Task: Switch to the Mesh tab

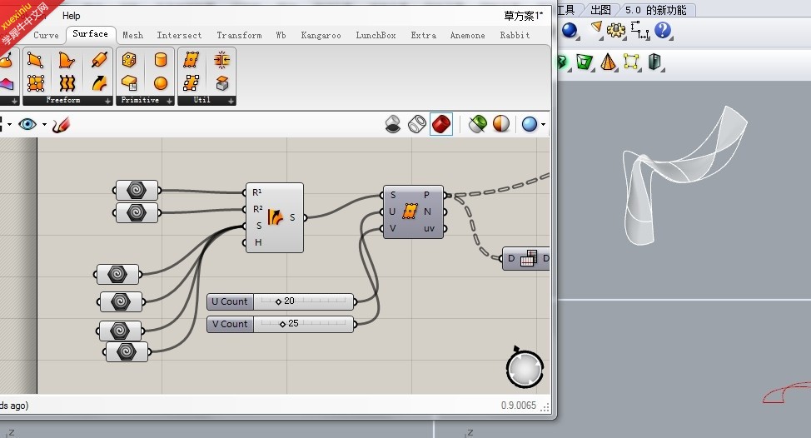Action: (132, 35)
